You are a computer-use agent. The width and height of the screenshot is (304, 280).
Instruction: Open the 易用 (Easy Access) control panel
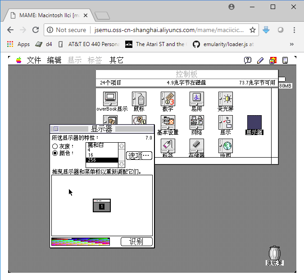[196, 99]
